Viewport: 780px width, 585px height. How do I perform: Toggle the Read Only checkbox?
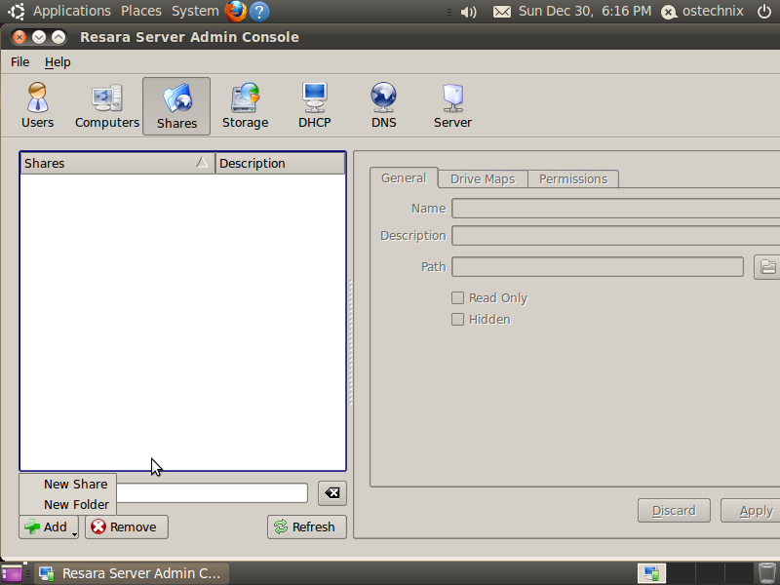[x=457, y=297]
